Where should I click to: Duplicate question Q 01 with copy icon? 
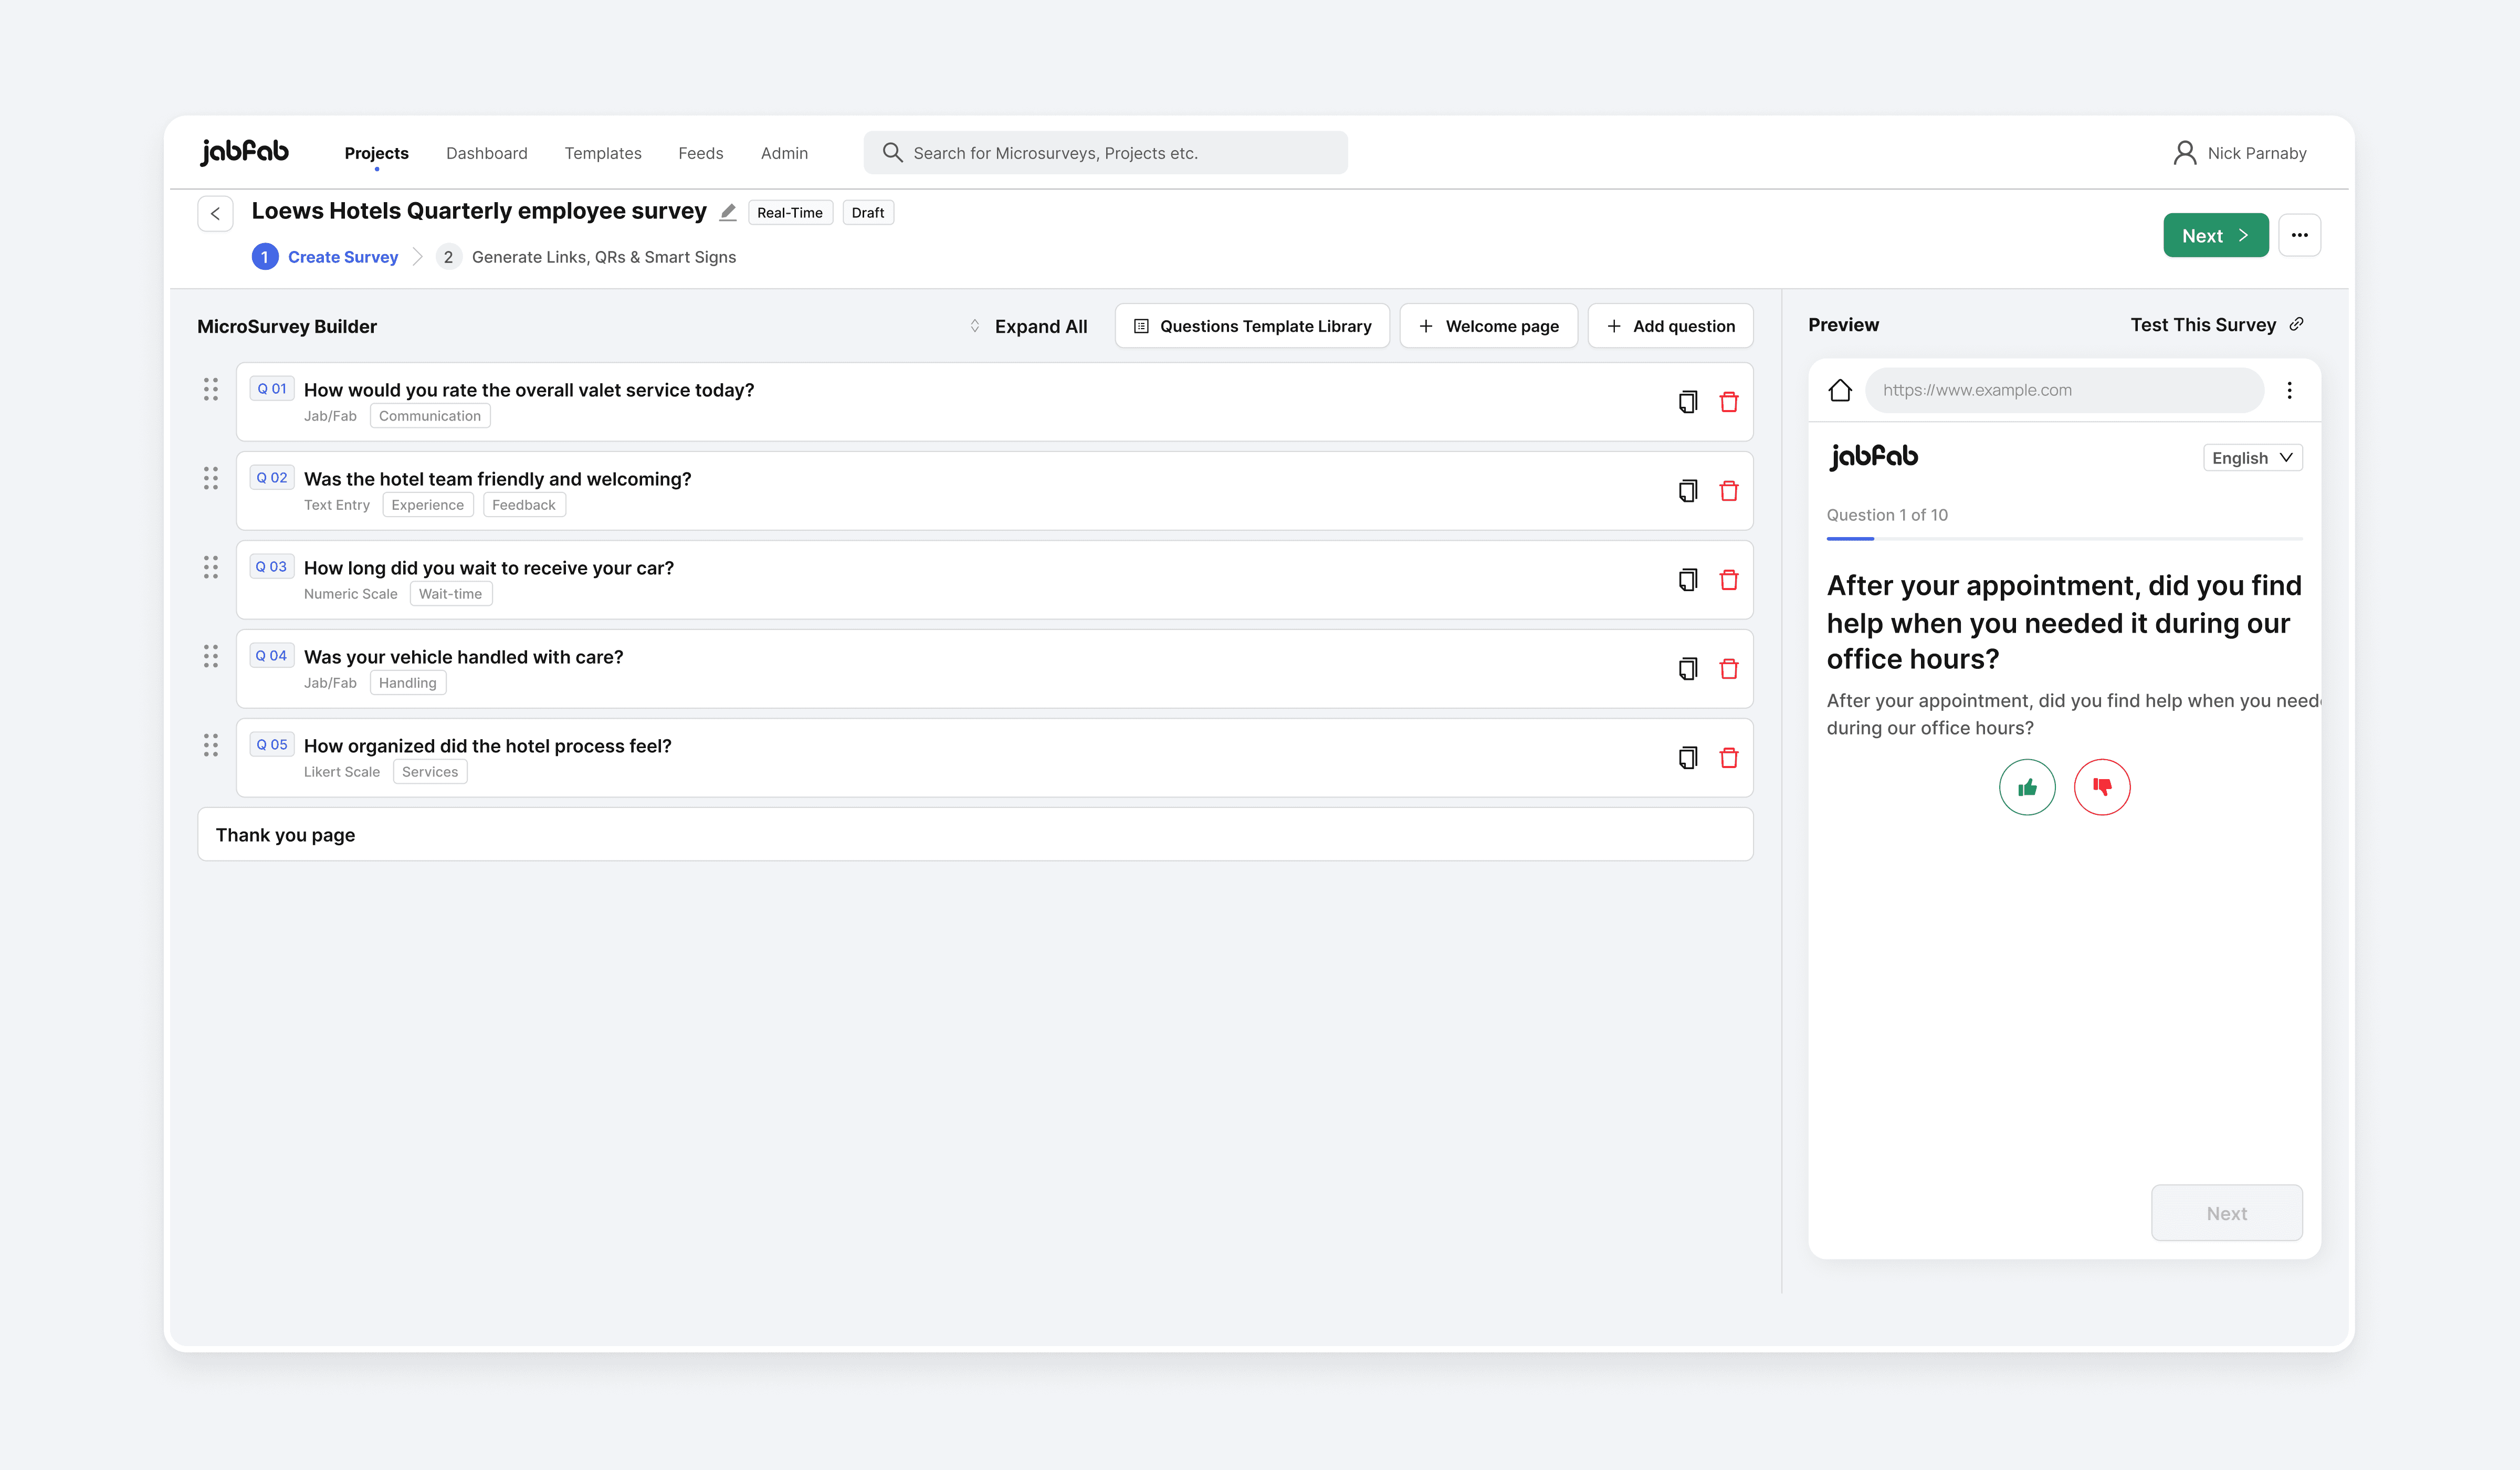pyautogui.click(x=1687, y=402)
